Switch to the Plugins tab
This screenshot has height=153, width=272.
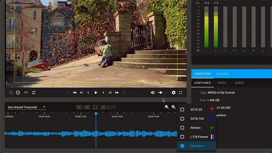(222, 74)
